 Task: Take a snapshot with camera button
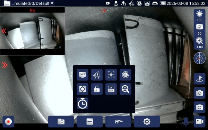(x=200, y=107)
